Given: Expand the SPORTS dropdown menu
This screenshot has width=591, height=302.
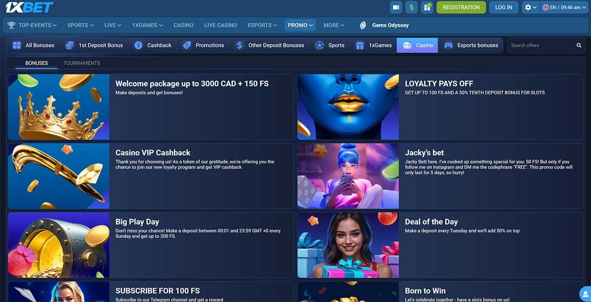Looking at the screenshot, I should (x=81, y=25).
